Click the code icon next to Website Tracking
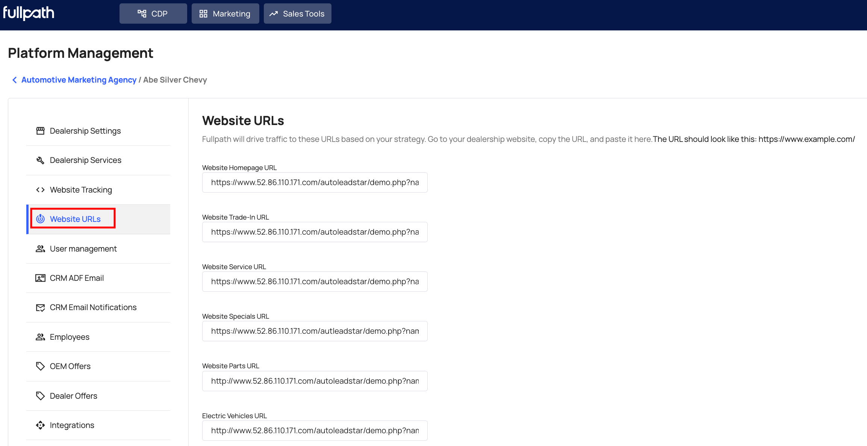 click(40, 190)
